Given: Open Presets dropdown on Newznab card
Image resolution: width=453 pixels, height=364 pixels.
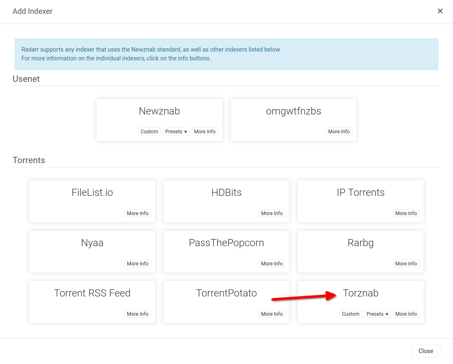Looking at the screenshot, I should click(176, 131).
